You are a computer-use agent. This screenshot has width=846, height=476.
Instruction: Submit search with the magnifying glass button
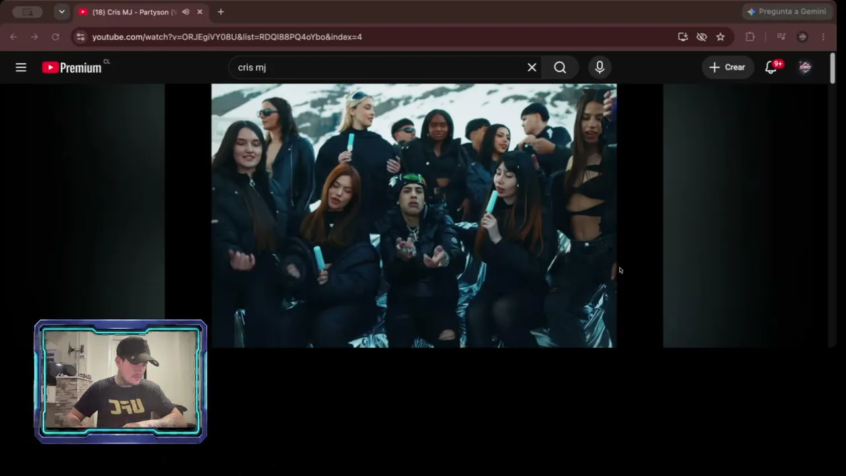coord(560,67)
